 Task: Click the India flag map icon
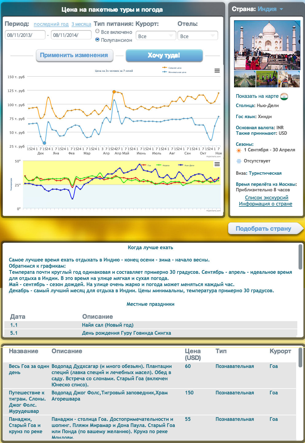click(284, 97)
